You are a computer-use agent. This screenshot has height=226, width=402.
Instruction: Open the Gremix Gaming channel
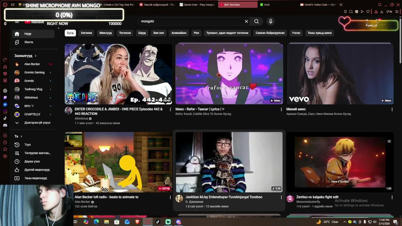point(33,73)
